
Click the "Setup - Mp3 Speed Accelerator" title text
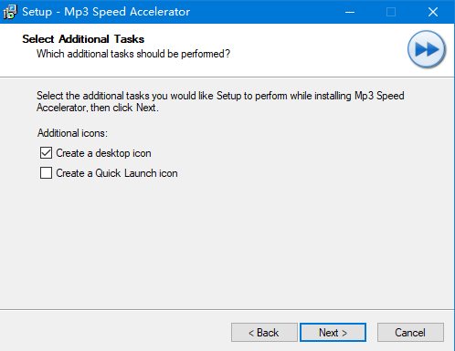[x=106, y=12]
